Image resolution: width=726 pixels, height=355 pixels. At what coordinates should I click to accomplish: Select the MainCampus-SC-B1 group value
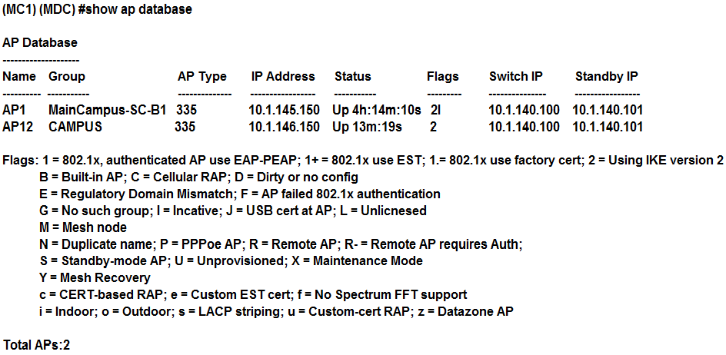pyautogui.click(x=108, y=110)
